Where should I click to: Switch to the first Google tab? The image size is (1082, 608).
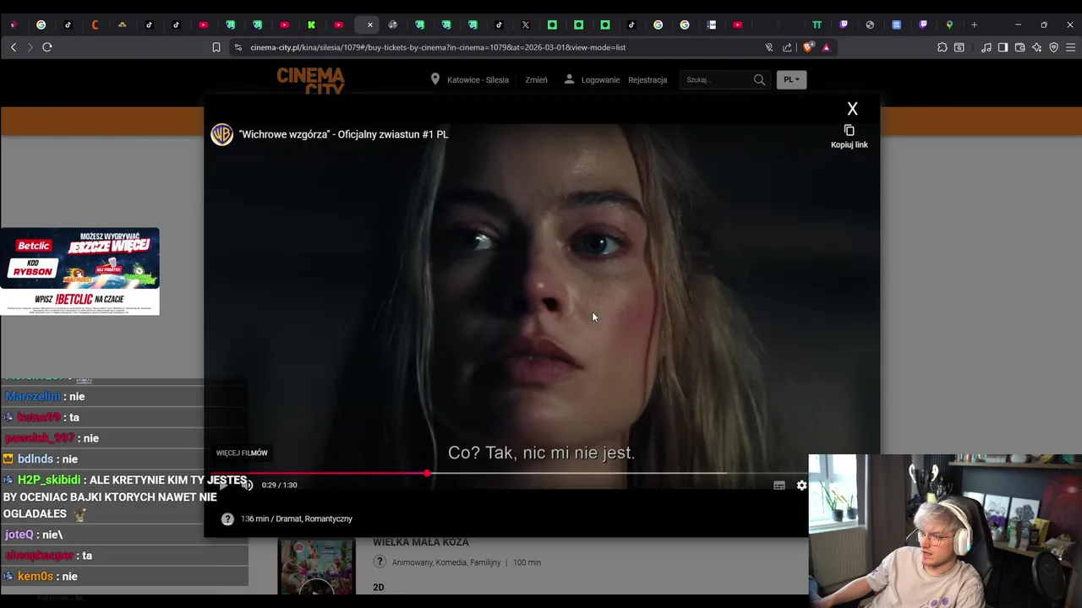pos(41,24)
